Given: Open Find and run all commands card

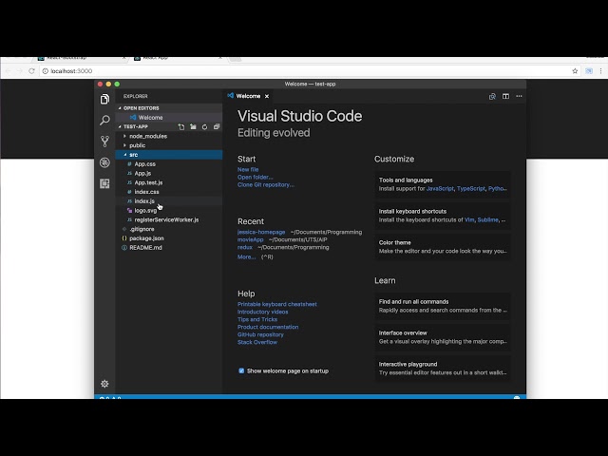Looking at the screenshot, I should (443, 306).
